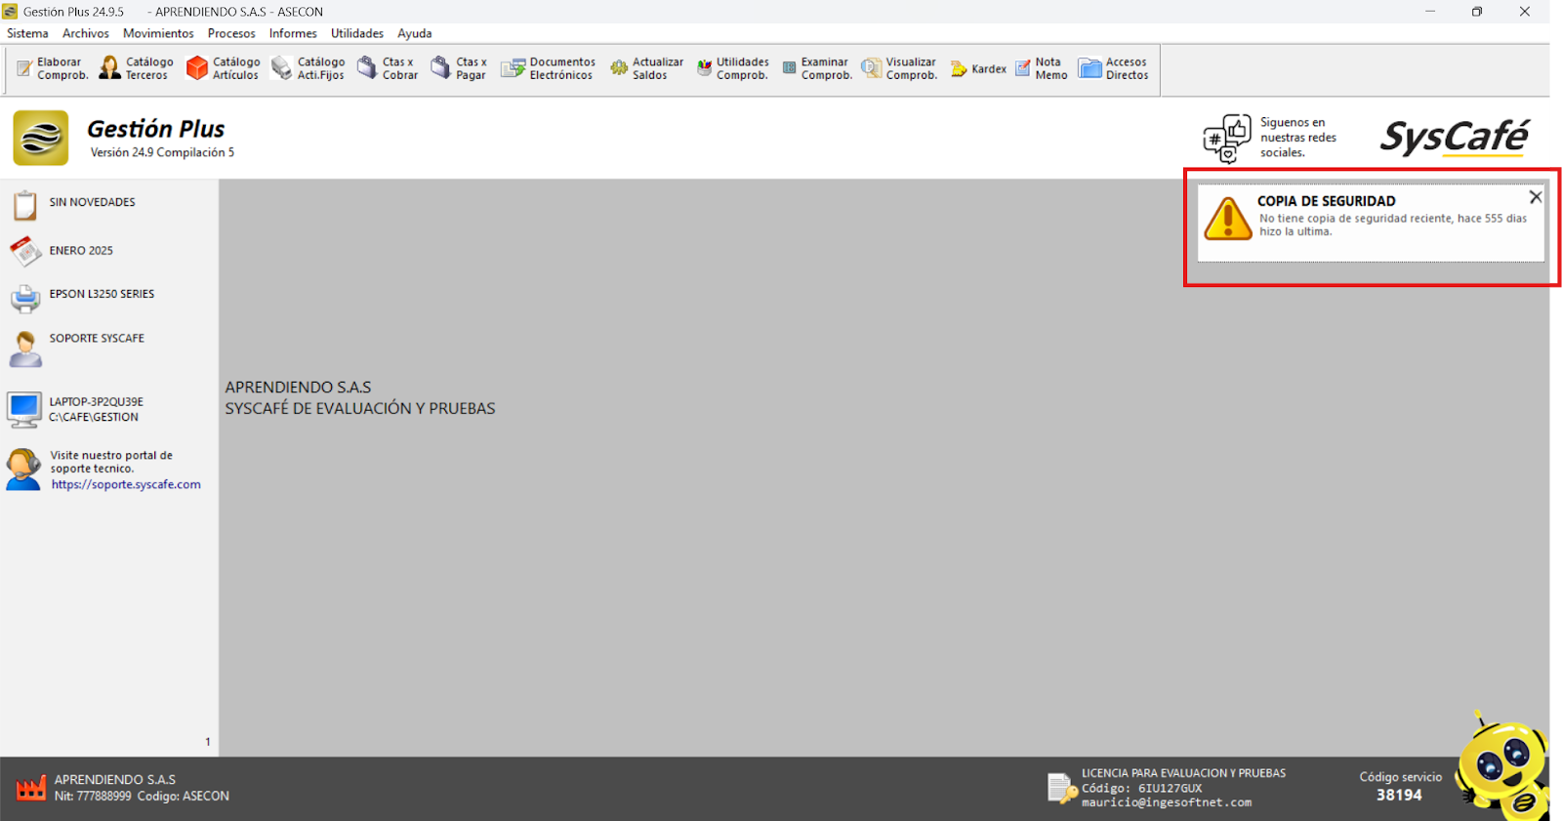Viewport: 1562px width, 821px height.
Task: Open Documentos Electrónicos tool
Action: coord(548,68)
